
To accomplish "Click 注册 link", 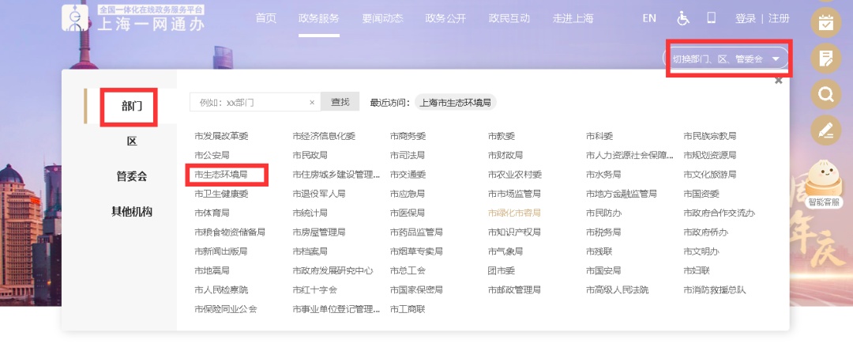I will pyautogui.click(x=779, y=18).
